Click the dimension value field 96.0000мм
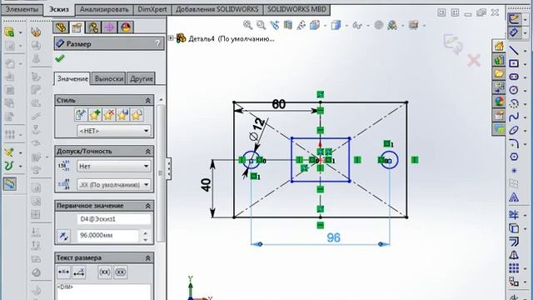Image resolution: width=533 pixels, height=300 pixels. [107, 235]
